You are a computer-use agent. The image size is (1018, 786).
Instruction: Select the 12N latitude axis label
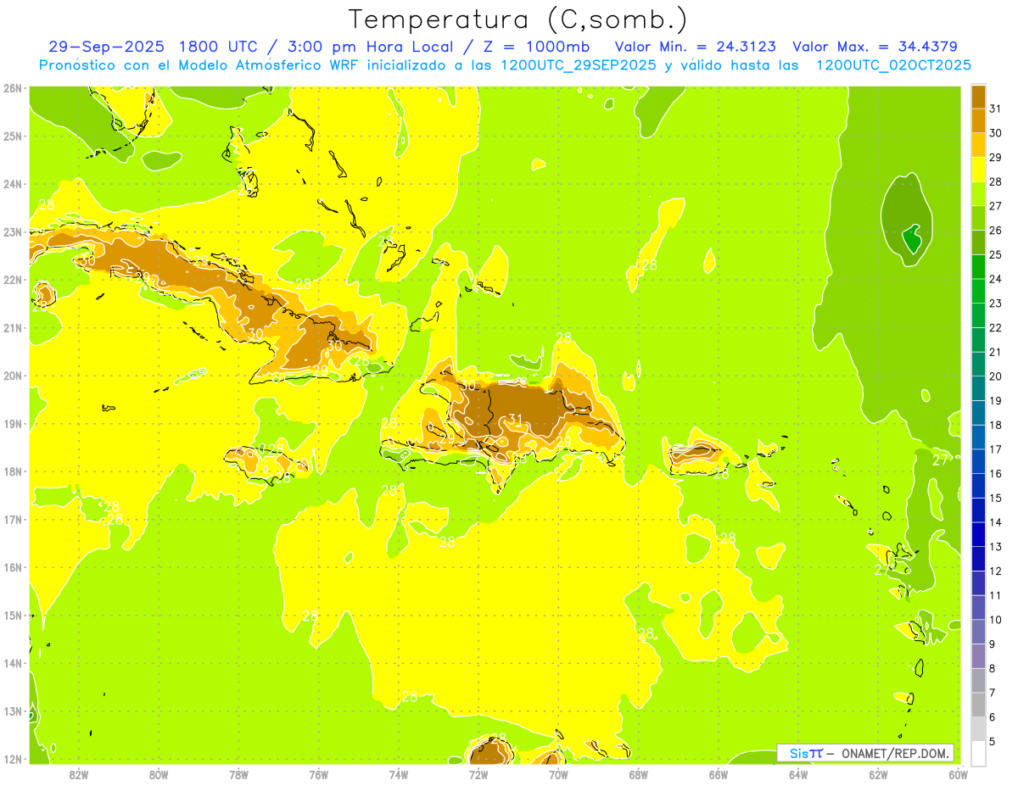(x=13, y=759)
